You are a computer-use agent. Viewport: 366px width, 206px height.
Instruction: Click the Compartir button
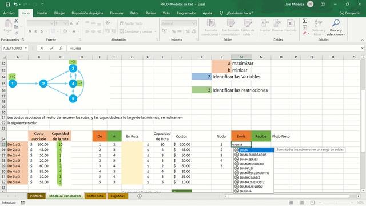(349, 13)
